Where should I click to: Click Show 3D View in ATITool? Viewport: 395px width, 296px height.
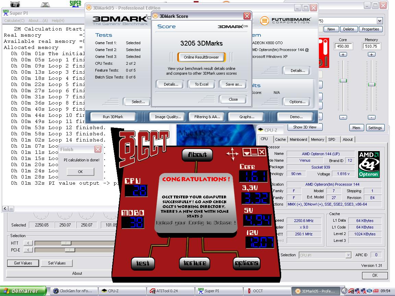(304, 127)
